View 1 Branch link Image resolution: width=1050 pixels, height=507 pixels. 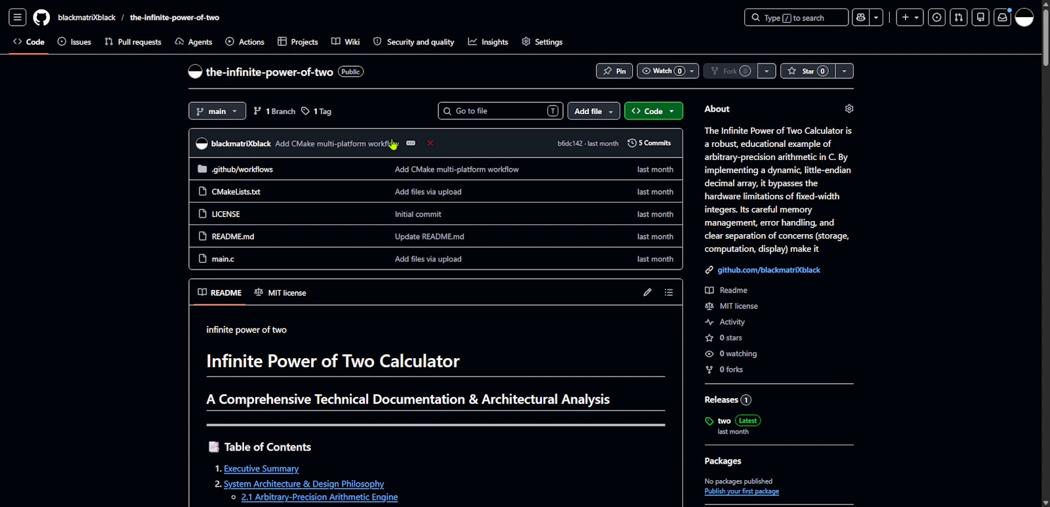[274, 112]
